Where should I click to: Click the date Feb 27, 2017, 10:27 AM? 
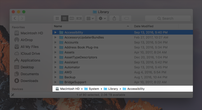[x=151, y=37]
